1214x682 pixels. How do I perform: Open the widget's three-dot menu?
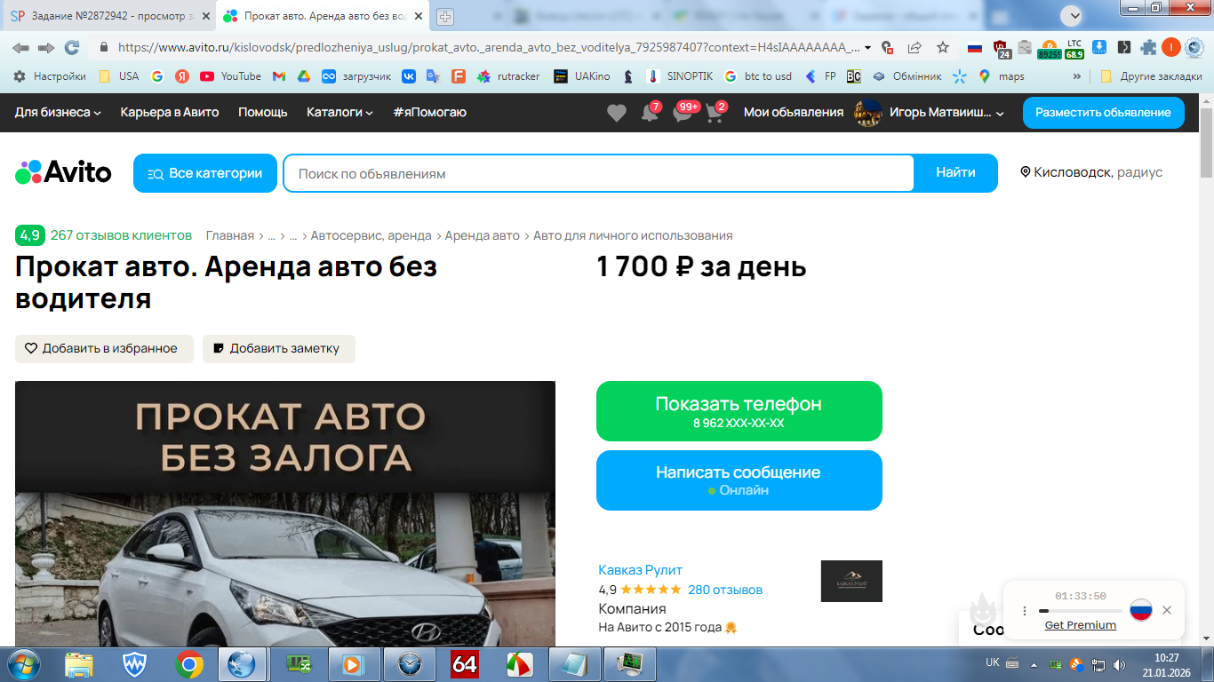point(1025,611)
